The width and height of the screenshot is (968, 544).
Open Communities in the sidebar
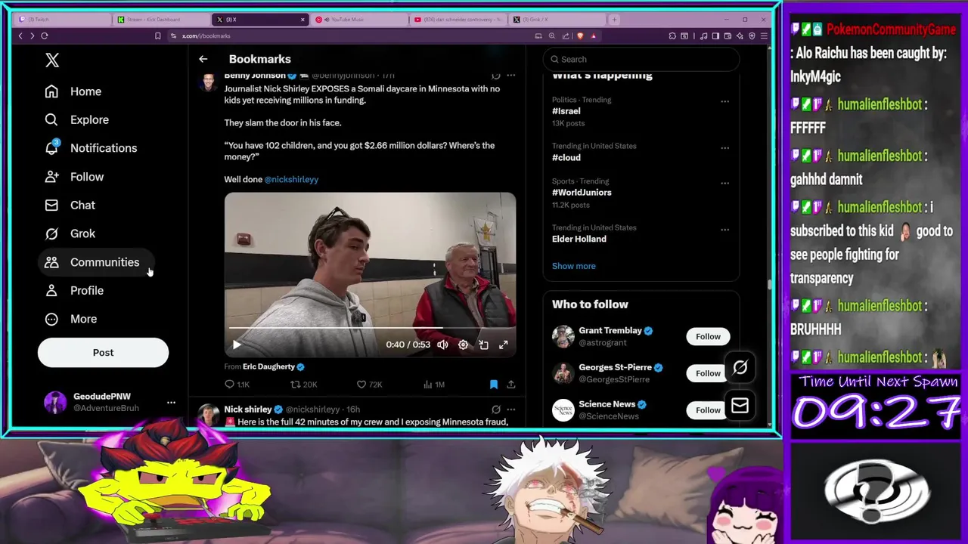pos(95,262)
